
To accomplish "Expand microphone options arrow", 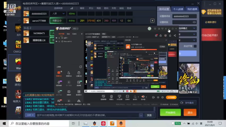I will click(x=138, y=97).
